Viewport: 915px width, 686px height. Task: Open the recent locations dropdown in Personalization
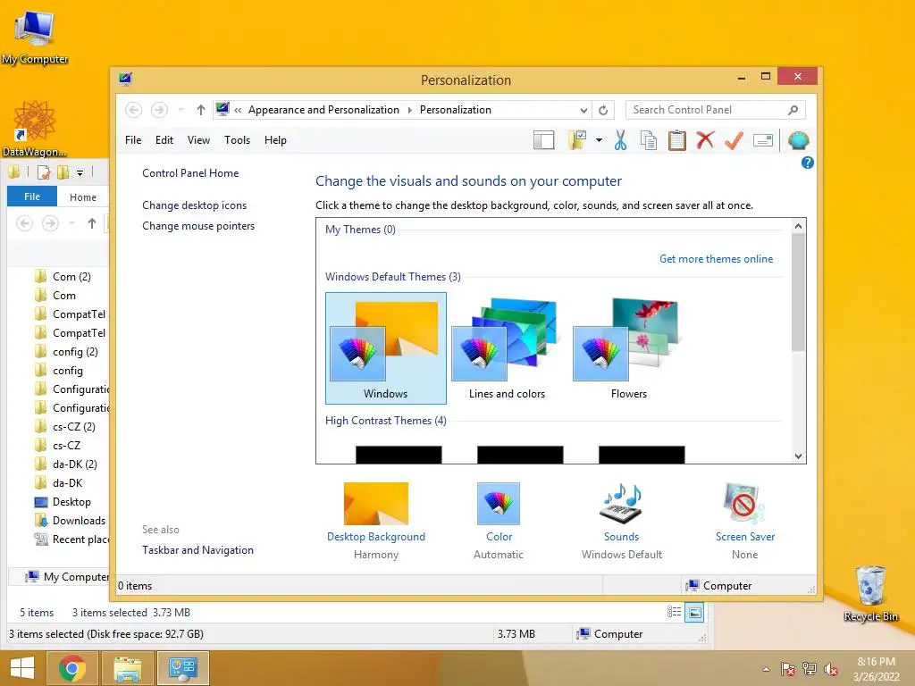tap(181, 110)
